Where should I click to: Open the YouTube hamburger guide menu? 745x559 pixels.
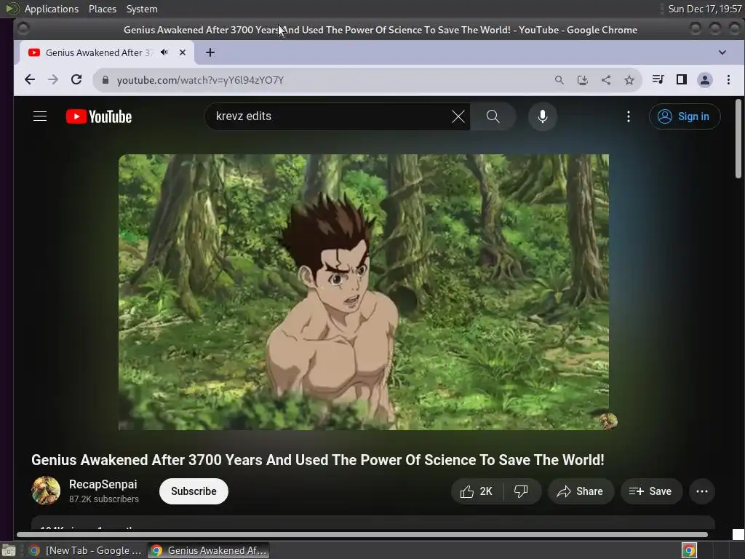click(40, 116)
